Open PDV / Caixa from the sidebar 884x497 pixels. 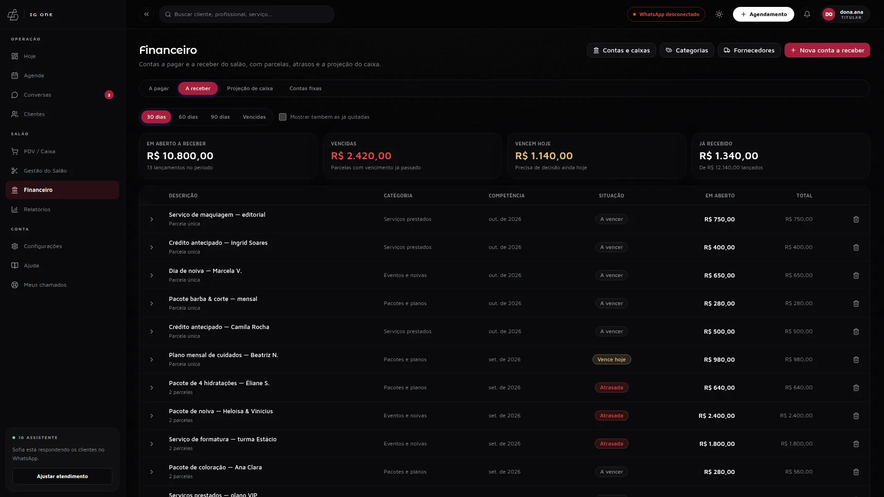tap(62, 151)
